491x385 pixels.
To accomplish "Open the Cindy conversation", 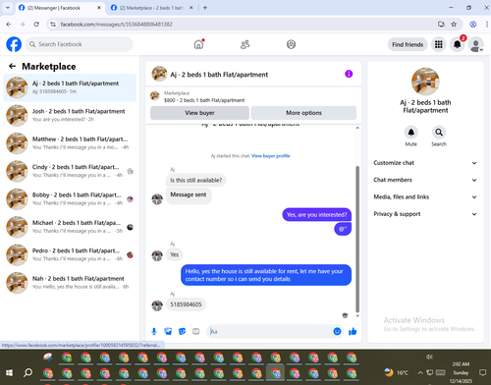I will (x=70, y=171).
